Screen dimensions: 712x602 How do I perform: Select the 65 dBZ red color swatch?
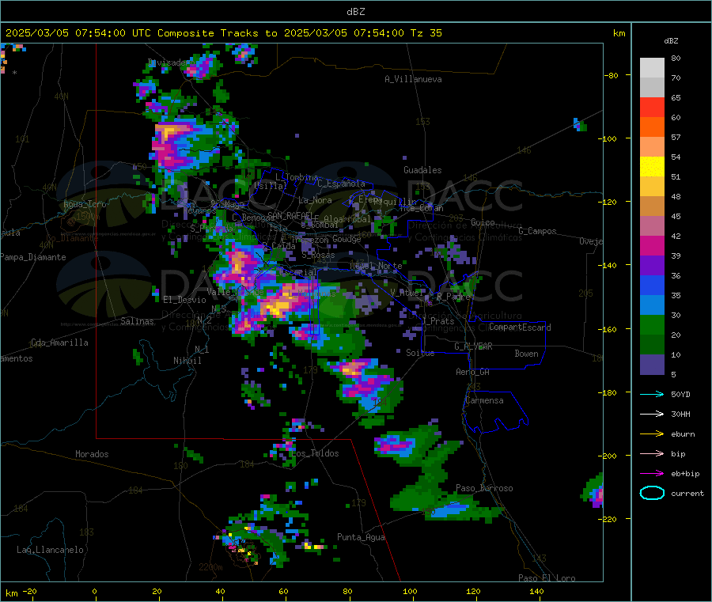(x=652, y=107)
